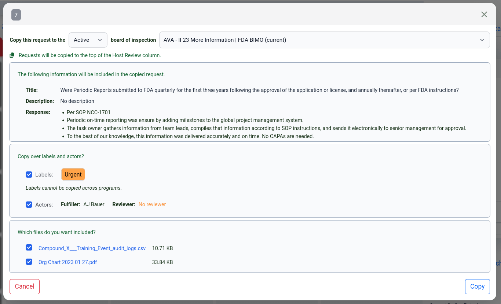The image size is (501, 304).
Task: Click the 'Labels cannot be copied across programs' note
Action: click(73, 188)
